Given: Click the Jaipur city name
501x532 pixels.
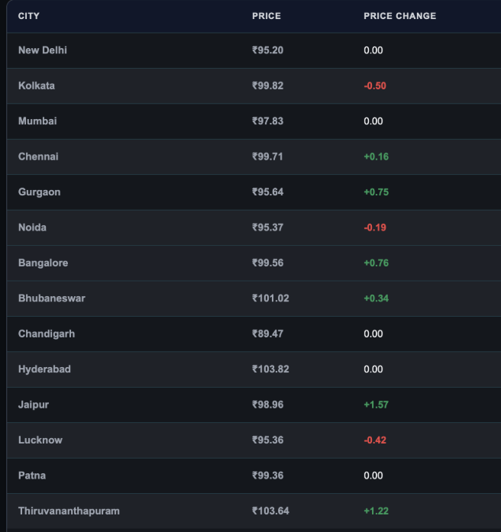Looking at the screenshot, I should point(34,405).
